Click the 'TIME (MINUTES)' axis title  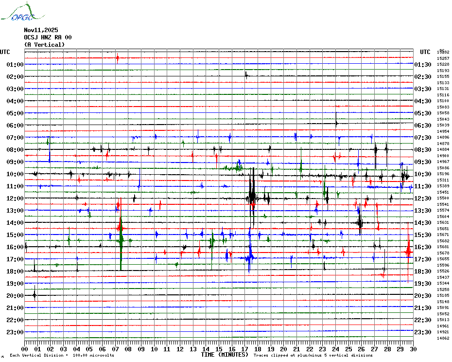225,355
